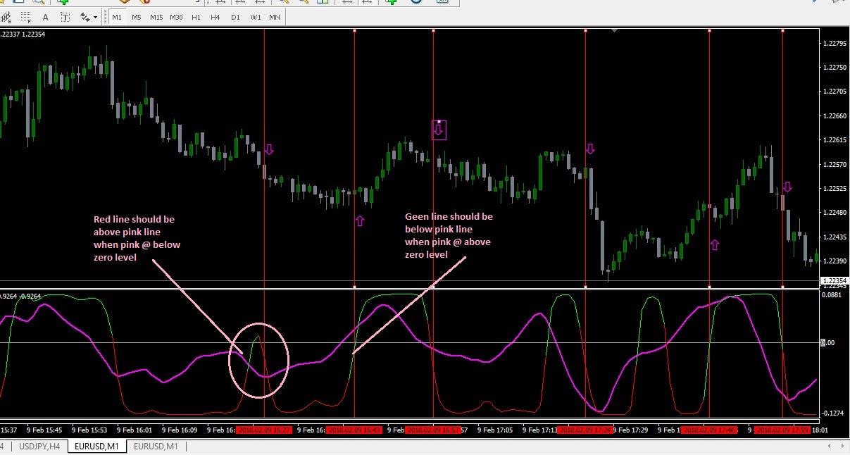Click chart tabs scroll-right arrow
Screen dimensions: 850x455
(842, 446)
